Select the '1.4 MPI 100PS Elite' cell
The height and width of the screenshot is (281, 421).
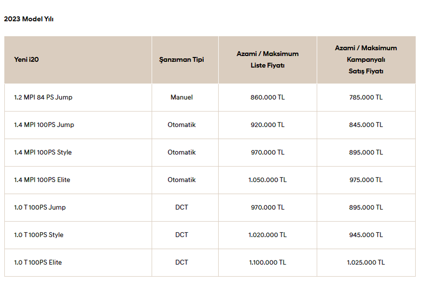[42, 180]
